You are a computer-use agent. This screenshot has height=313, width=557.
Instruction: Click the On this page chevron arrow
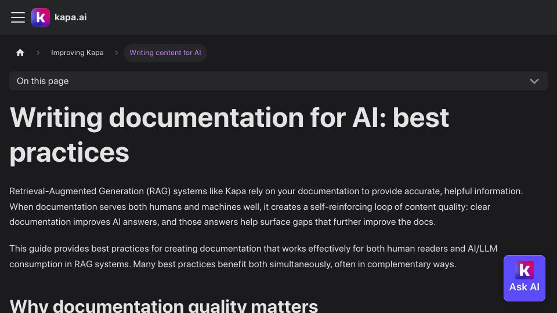(x=534, y=81)
